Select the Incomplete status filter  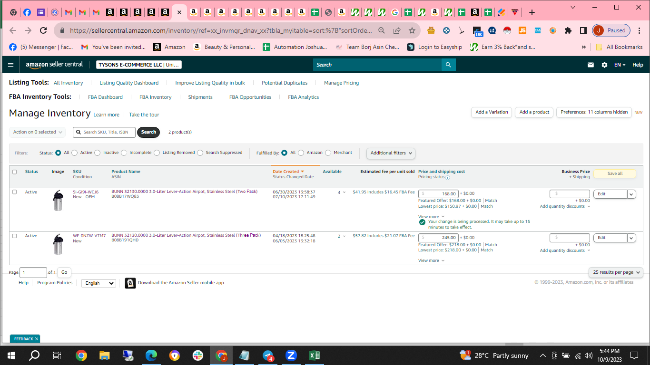(x=124, y=153)
